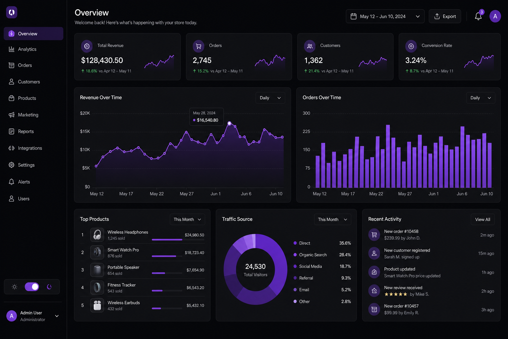Click the New review received star icon
Screen dimensions: 508x339
(374, 291)
